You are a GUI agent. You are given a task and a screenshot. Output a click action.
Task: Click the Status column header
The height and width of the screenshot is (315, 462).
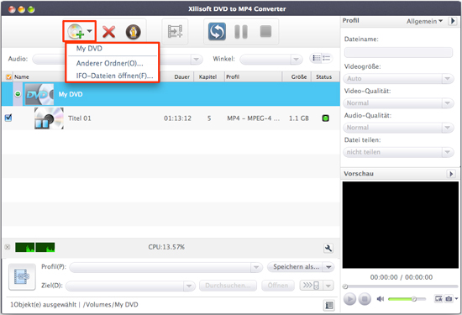323,77
